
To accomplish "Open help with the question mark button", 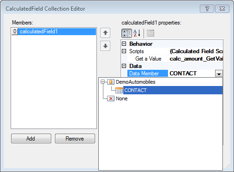I will pyautogui.click(x=207, y=9).
